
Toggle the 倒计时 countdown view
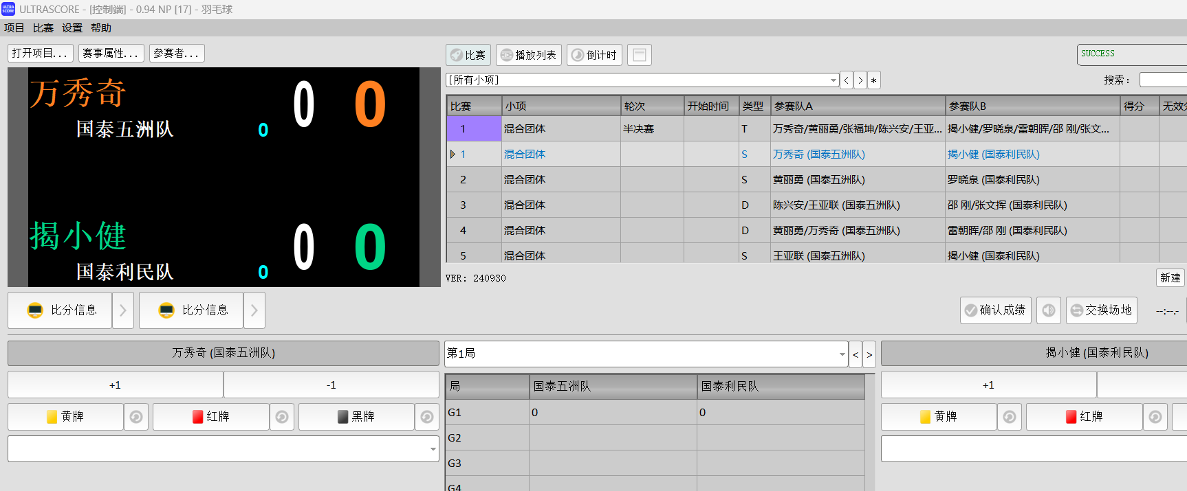click(x=594, y=55)
